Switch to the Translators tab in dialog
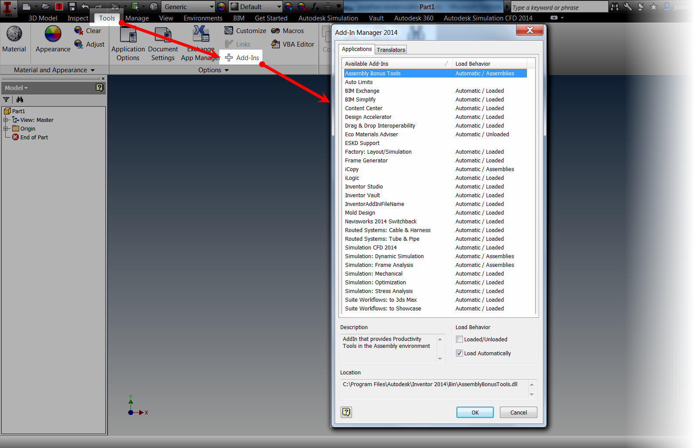 [391, 50]
